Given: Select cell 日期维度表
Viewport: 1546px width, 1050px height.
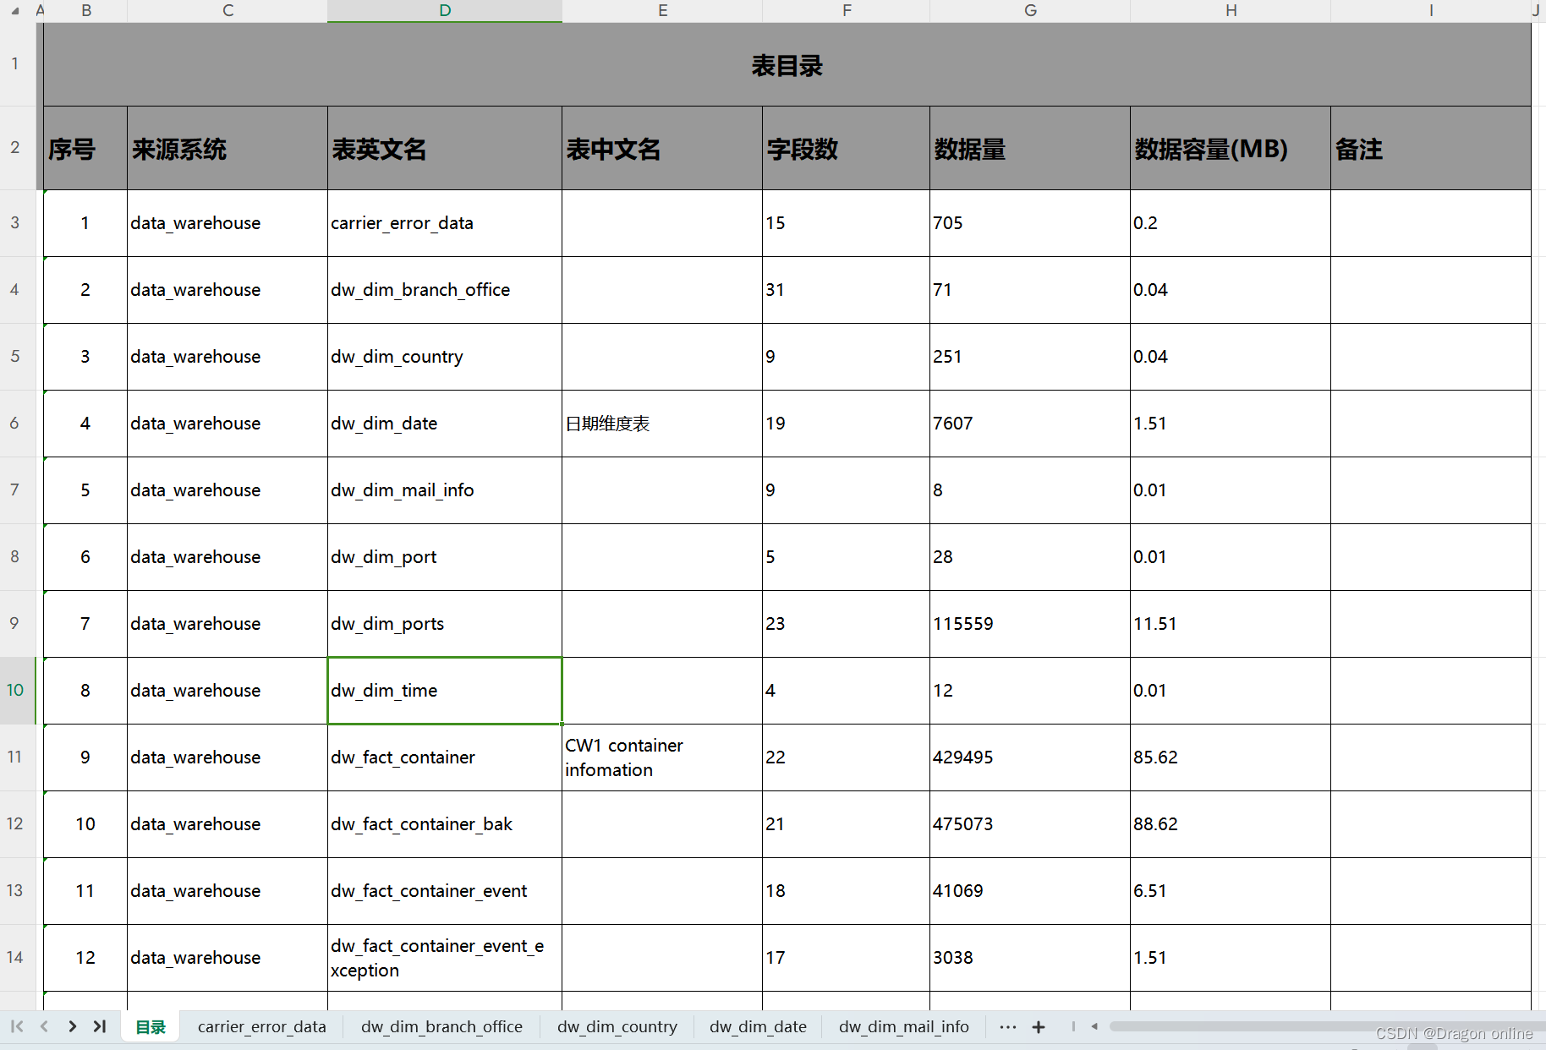Looking at the screenshot, I should coord(662,424).
